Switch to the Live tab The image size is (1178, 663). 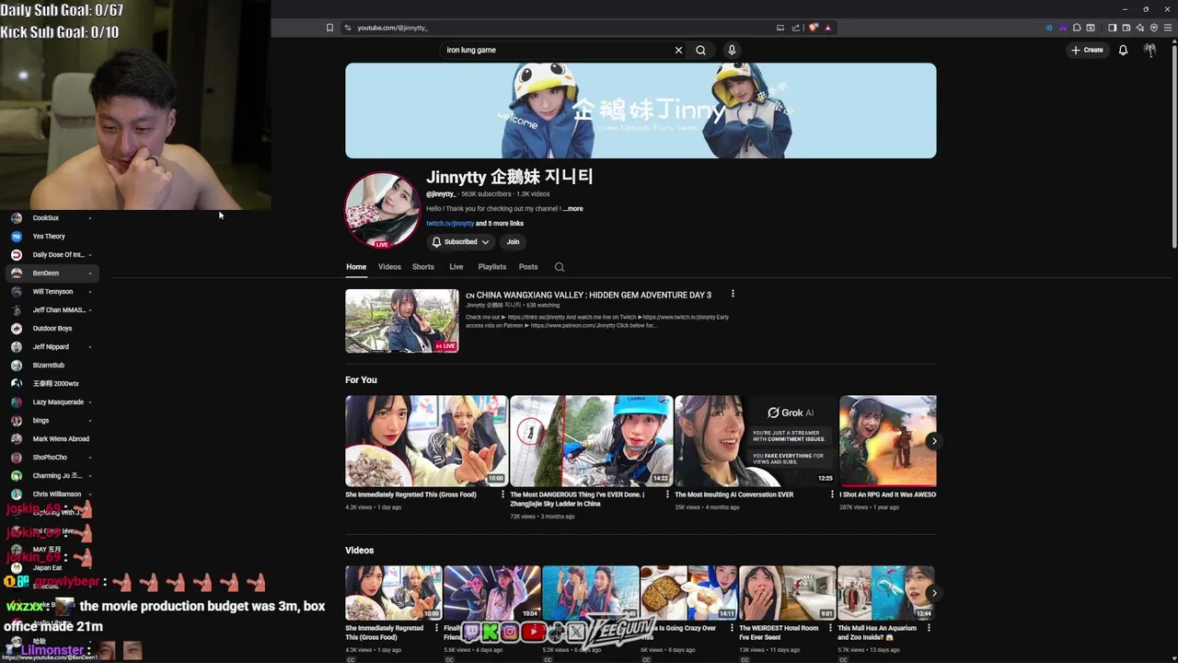point(456,267)
